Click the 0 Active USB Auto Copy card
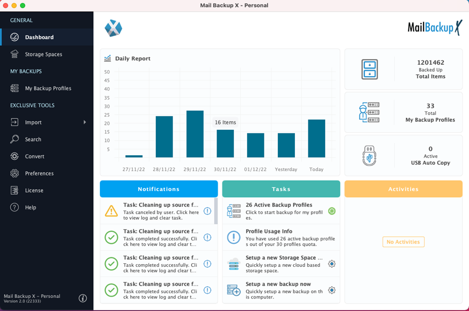The height and width of the screenshot is (311, 469). (404, 155)
